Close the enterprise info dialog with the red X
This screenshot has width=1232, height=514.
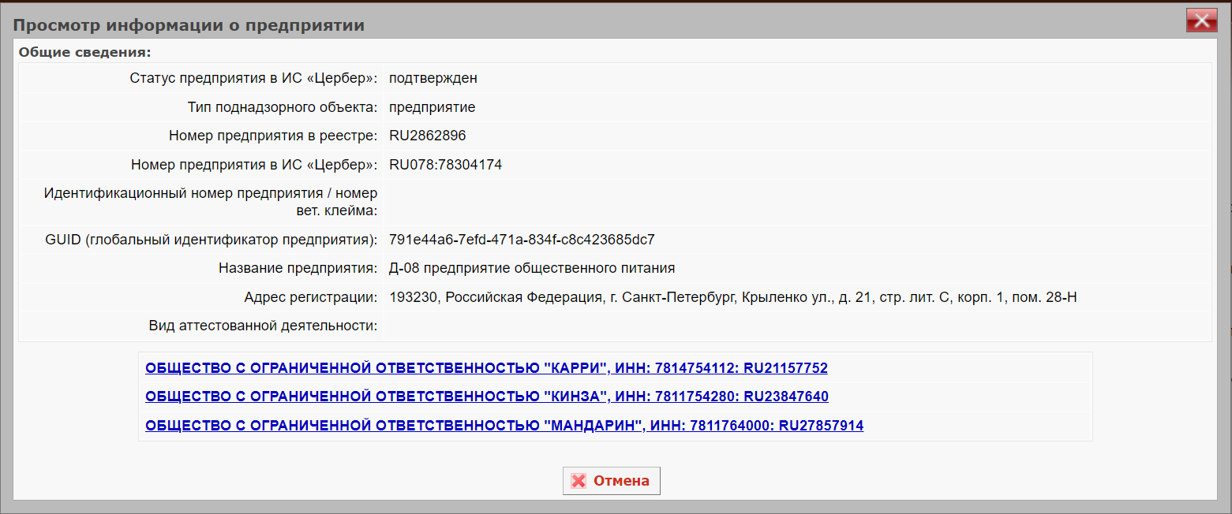tap(1201, 21)
